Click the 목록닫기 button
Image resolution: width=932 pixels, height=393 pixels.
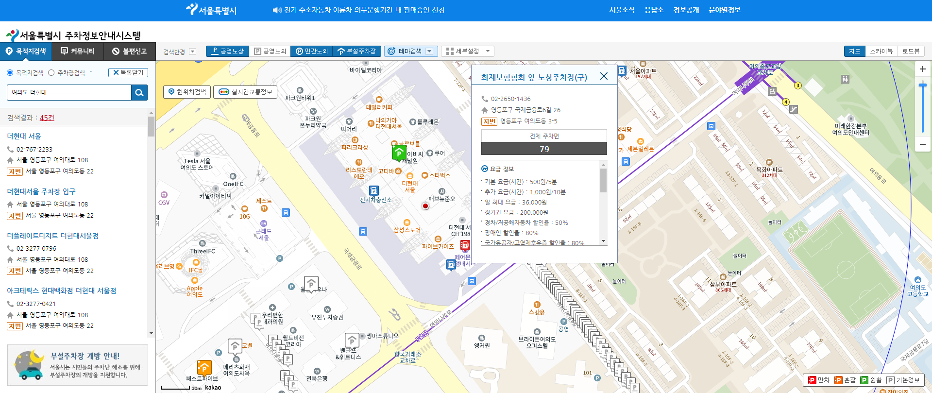[x=128, y=72]
